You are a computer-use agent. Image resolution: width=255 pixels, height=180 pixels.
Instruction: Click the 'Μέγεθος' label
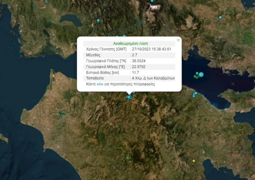tap(93, 55)
